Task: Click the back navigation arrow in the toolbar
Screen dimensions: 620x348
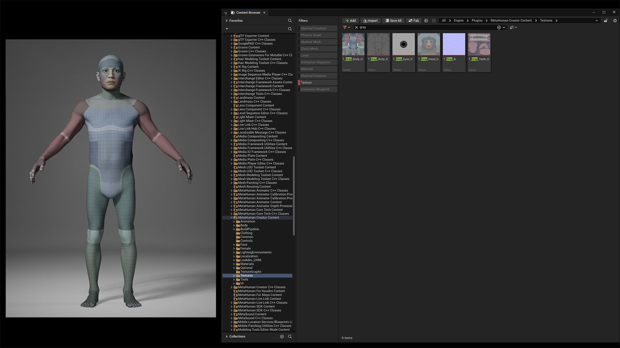Action: coord(426,21)
